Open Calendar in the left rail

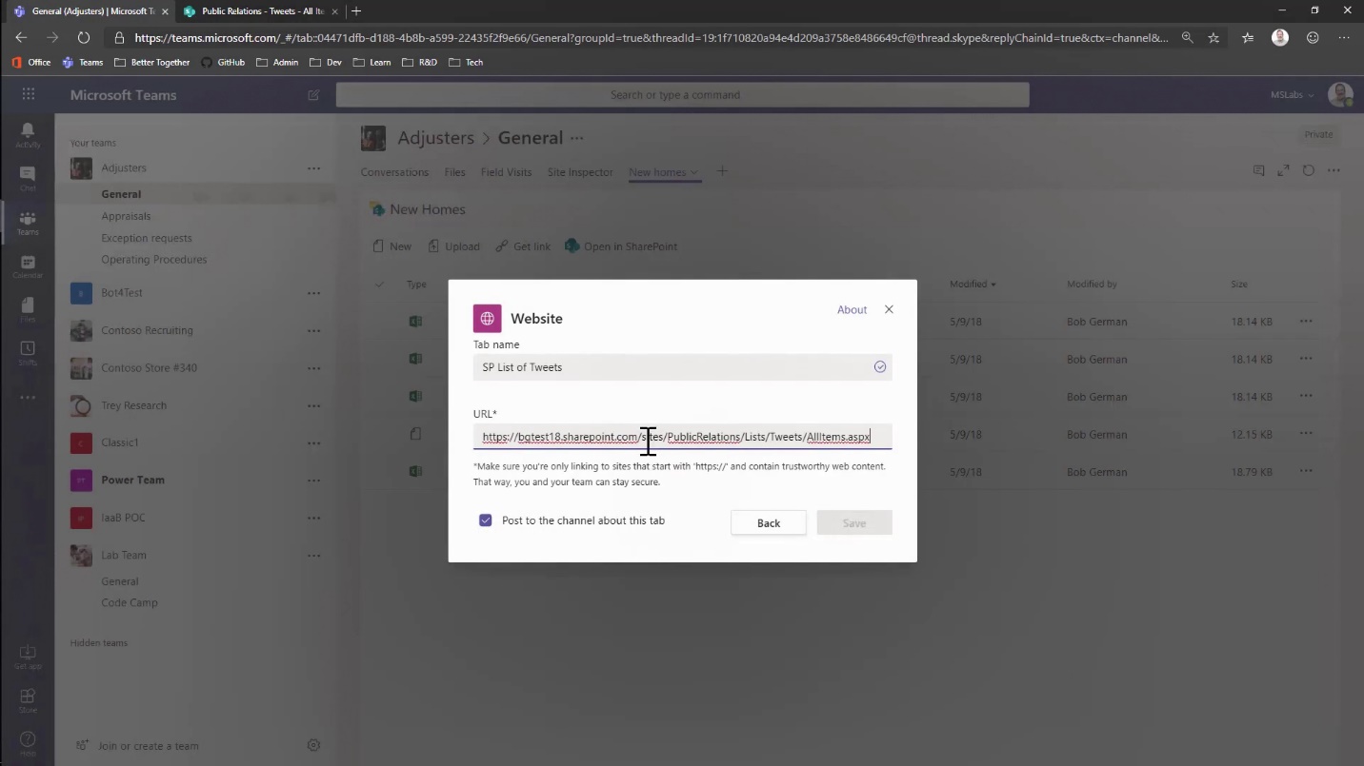[x=28, y=266]
